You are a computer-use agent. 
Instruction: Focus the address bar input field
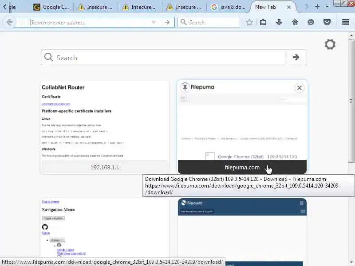coord(91,23)
